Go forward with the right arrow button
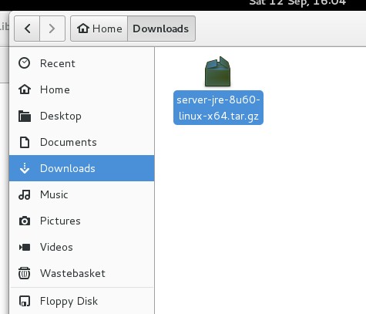Image resolution: width=366 pixels, height=314 pixels. pyautogui.click(x=52, y=29)
